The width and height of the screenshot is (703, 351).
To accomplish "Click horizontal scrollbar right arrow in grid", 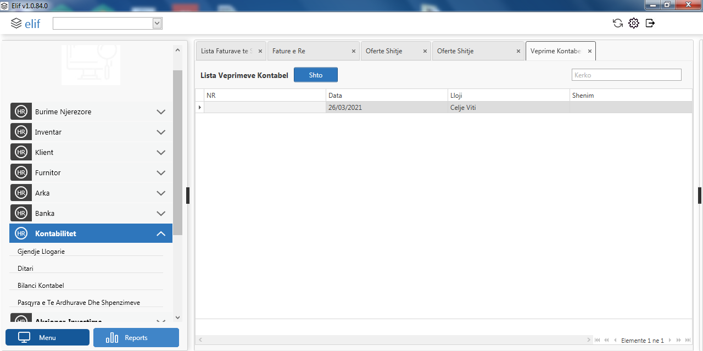I will pos(589,341).
